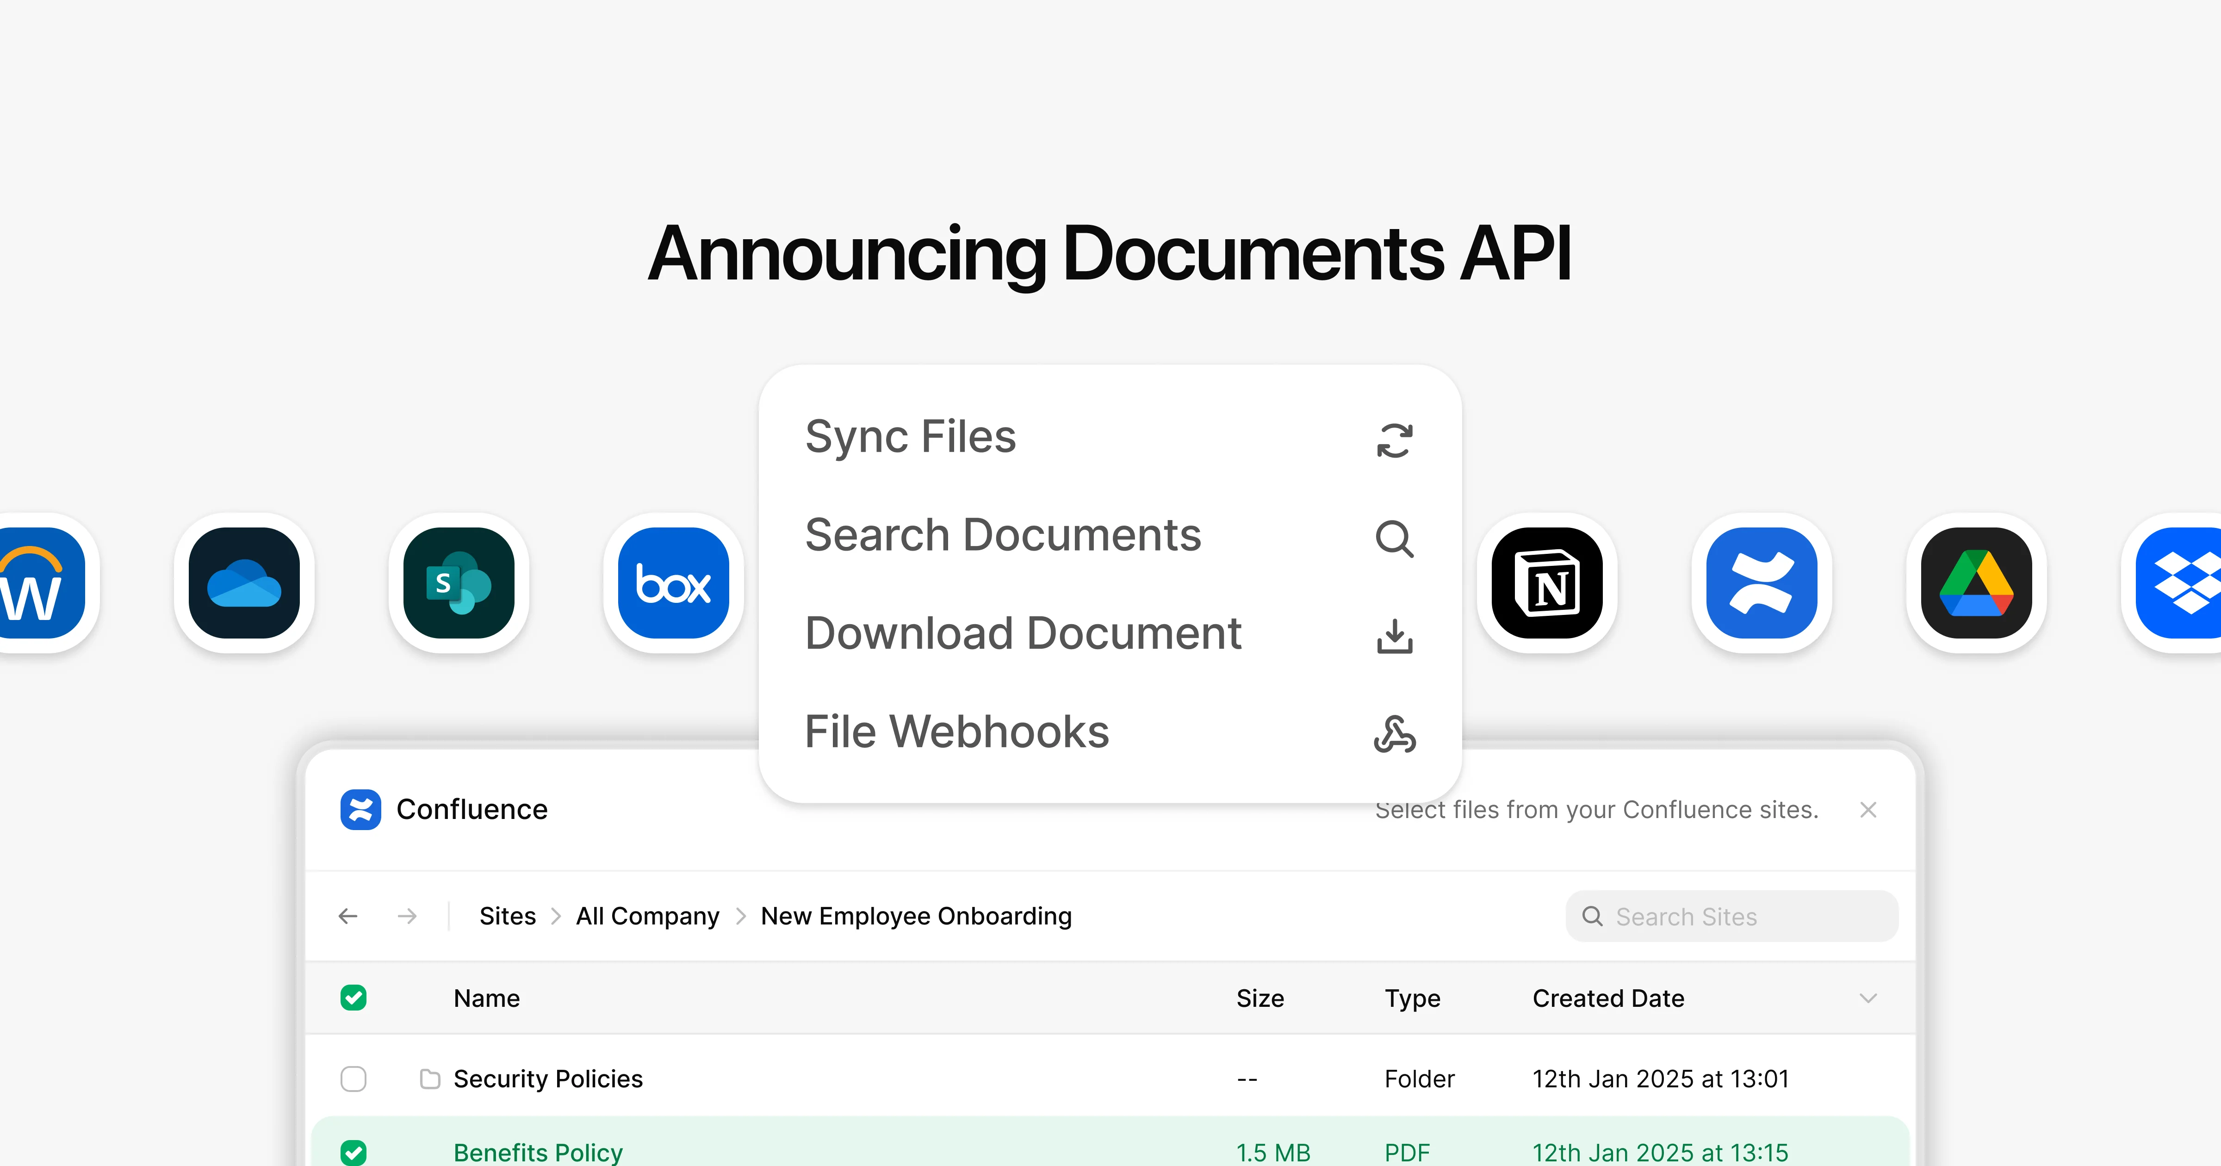The image size is (2221, 1166).
Task: Select the Search Documents menu entry
Action: tap(1003, 535)
